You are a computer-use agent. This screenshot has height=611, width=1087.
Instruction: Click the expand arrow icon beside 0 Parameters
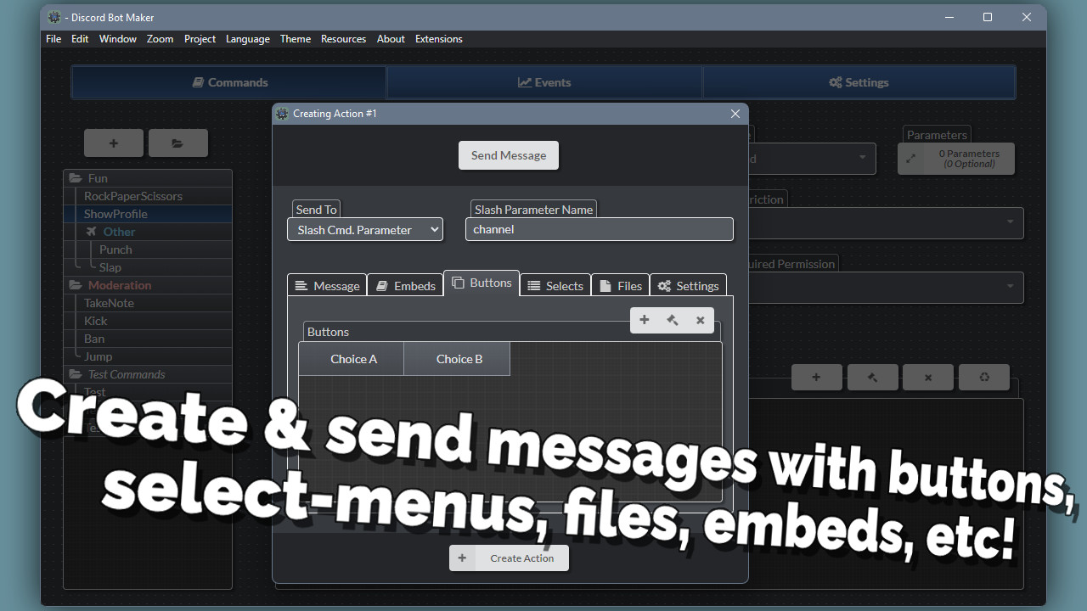910,158
